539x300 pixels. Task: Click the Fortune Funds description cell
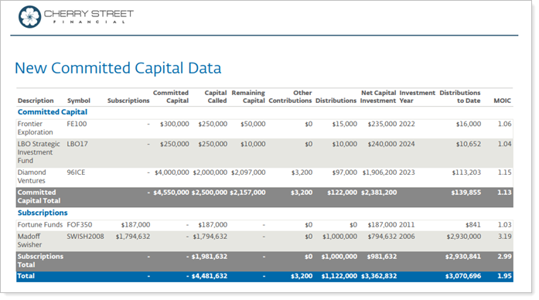click(x=40, y=225)
